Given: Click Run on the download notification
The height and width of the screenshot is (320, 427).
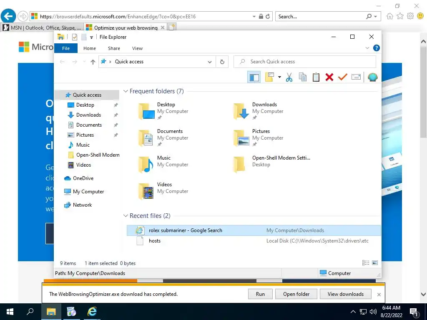Looking at the screenshot, I should click(x=260, y=294).
